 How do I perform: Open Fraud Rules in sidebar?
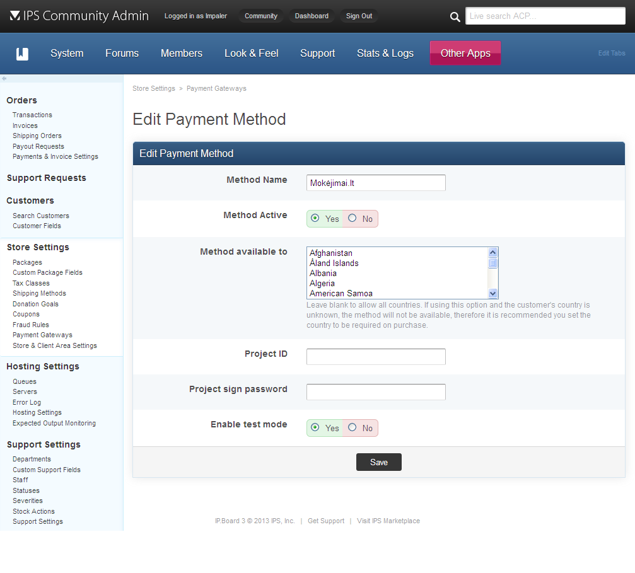point(31,325)
